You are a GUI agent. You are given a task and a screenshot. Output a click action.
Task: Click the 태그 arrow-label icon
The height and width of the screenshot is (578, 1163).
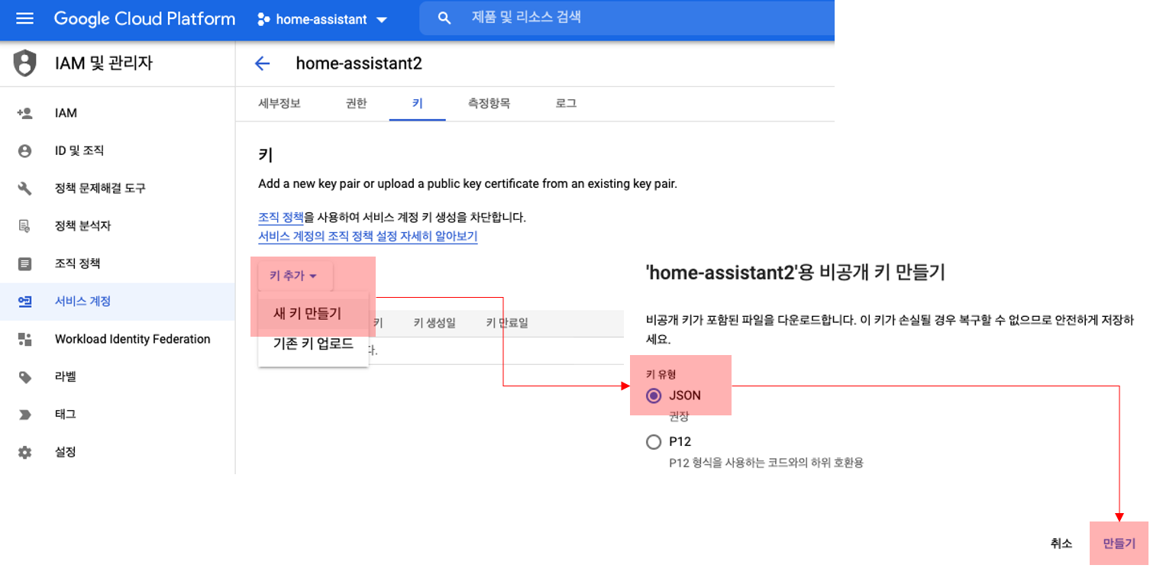[24, 415]
